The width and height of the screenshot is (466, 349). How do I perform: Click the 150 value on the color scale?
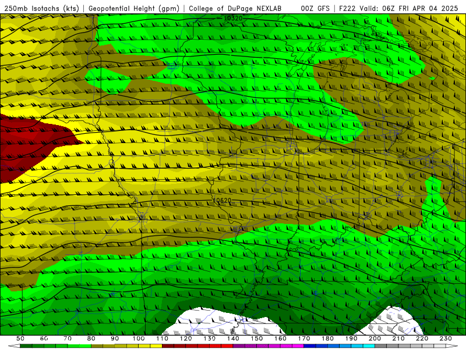tap(257, 339)
